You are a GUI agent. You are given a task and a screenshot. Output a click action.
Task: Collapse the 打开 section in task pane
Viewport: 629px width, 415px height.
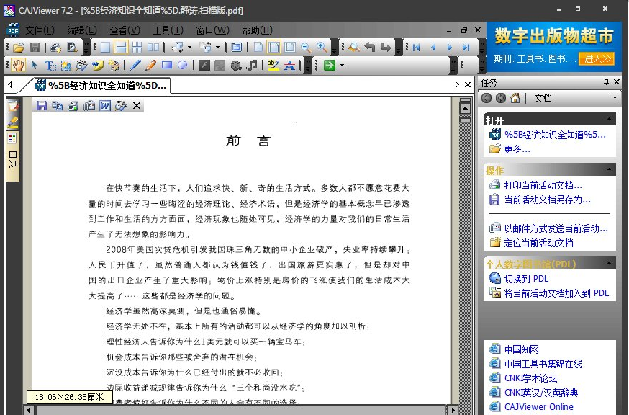610,120
